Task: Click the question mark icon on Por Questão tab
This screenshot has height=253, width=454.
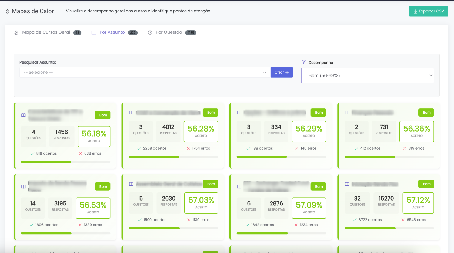Action: point(150,32)
